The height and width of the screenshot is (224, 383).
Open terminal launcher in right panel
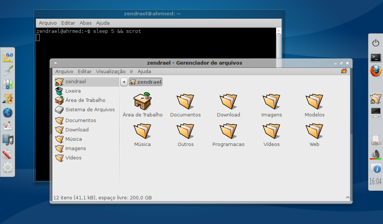click(x=376, y=57)
